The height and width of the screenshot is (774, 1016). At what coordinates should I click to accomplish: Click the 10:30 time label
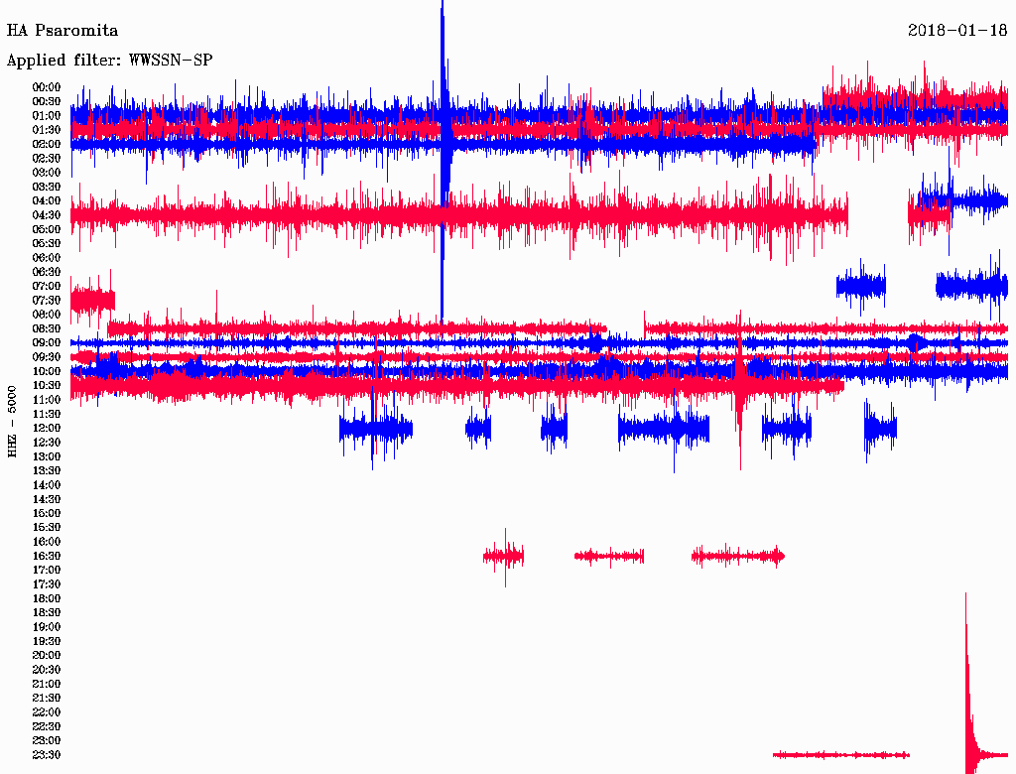pos(47,386)
